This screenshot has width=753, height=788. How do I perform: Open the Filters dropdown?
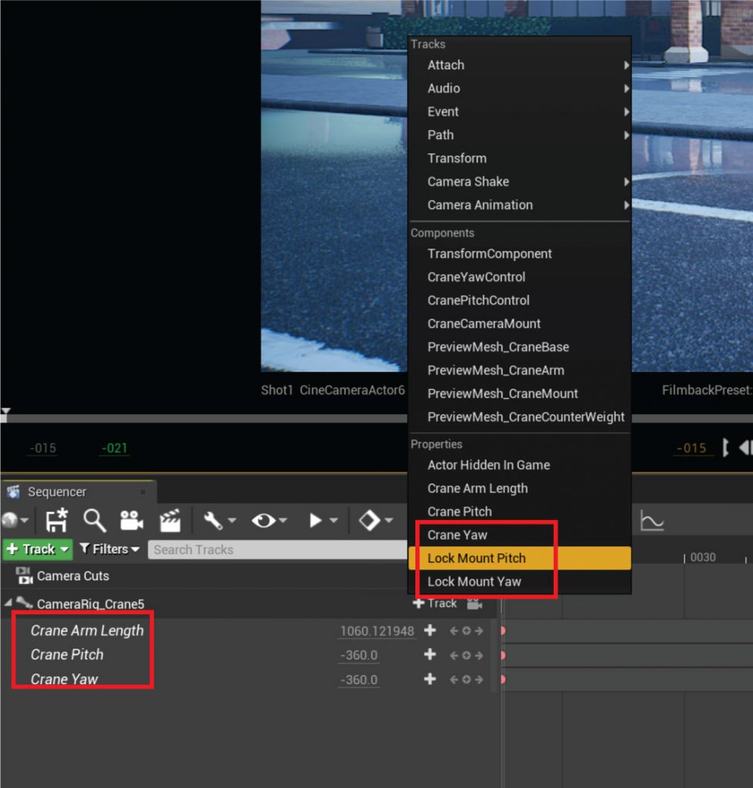(x=110, y=549)
